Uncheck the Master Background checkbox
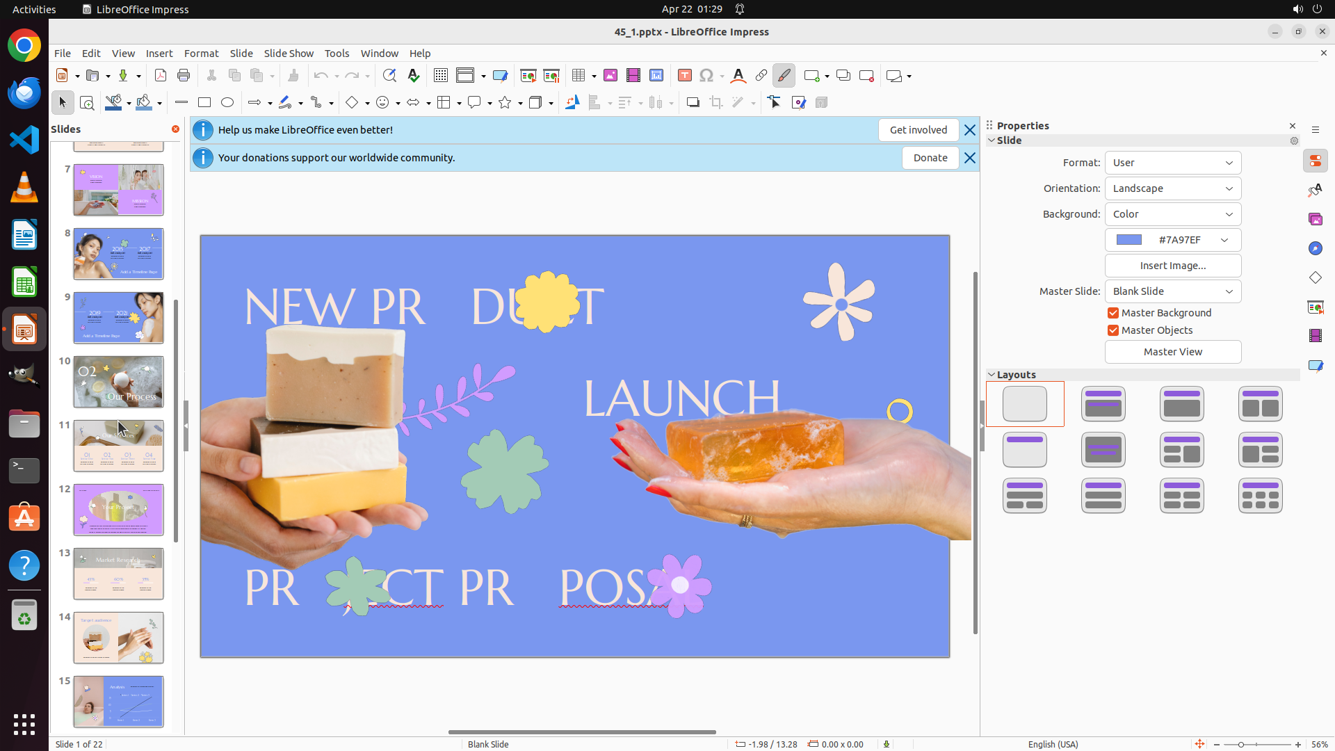The height and width of the screenshot is (751, 1335). tap(1113, 313)
